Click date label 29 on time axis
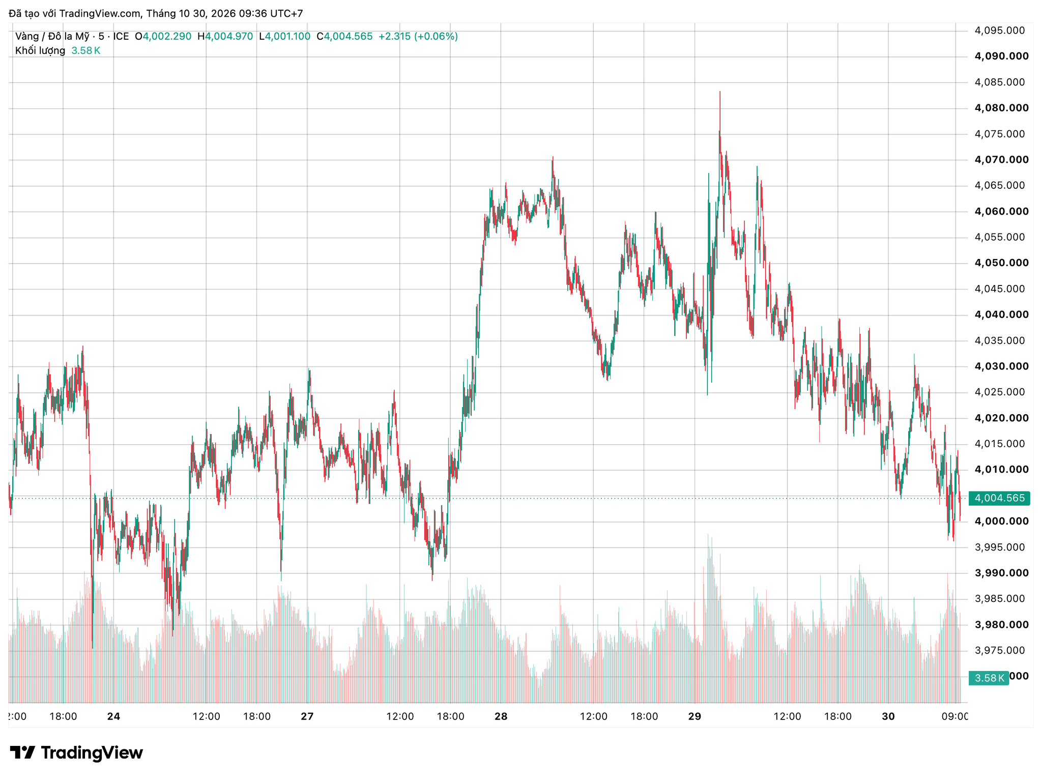 (x=694, y=716)
